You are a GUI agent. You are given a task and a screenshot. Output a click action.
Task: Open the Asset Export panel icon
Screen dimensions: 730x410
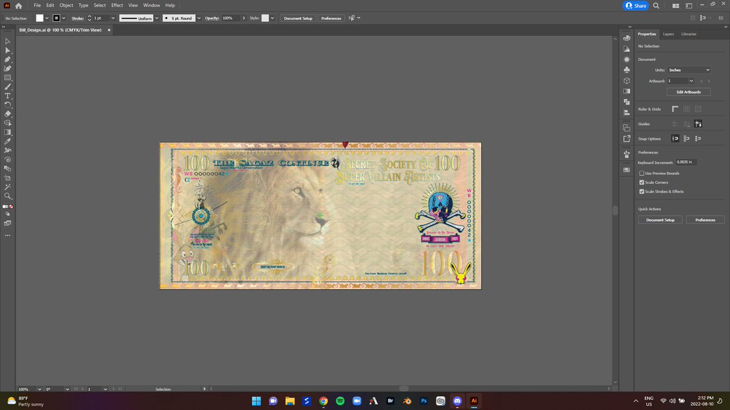point(627,138)
